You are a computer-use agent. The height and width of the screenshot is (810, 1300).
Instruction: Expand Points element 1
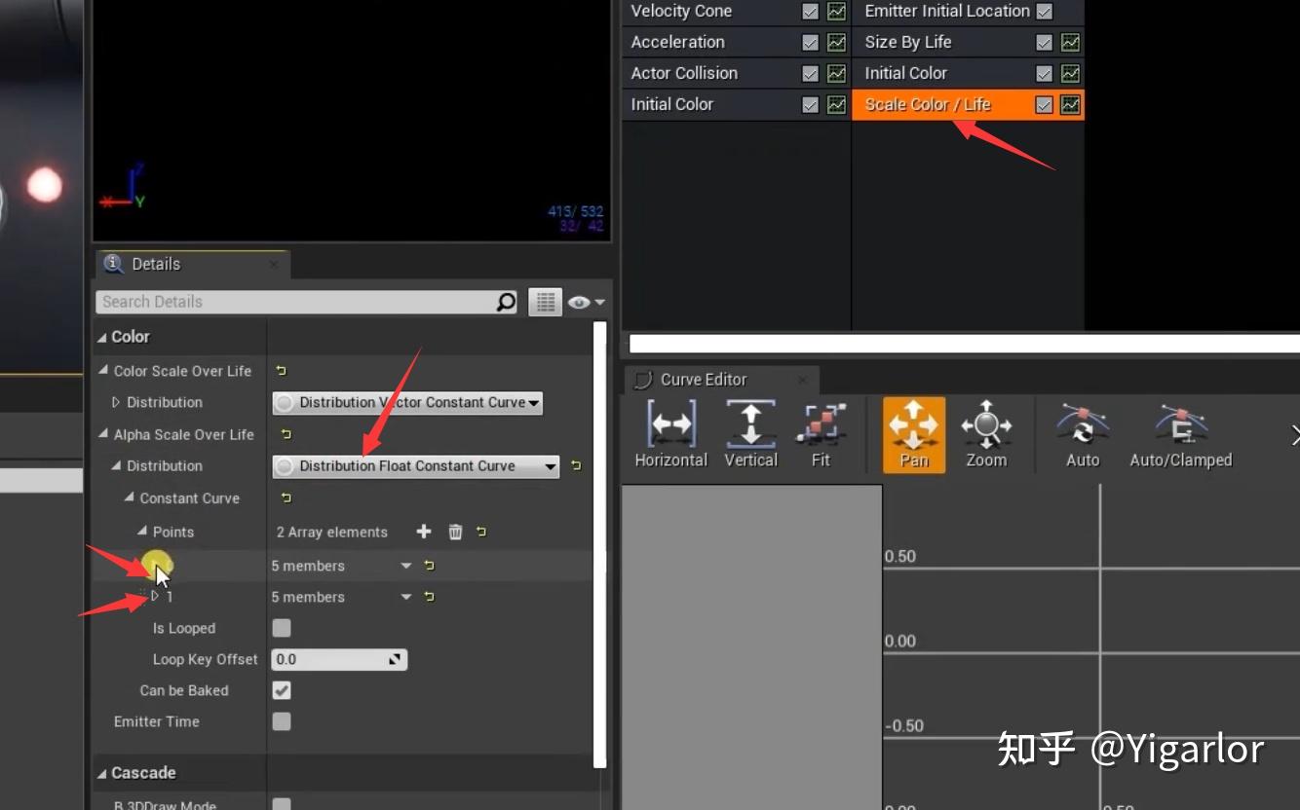155,596
